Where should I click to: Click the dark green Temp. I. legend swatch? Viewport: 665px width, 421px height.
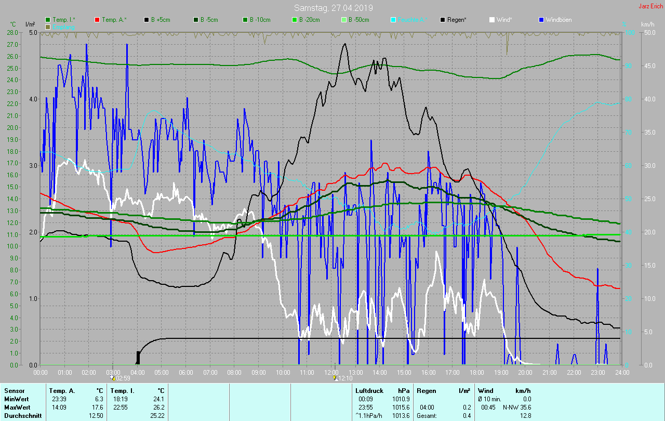pyautogui.click(x=48, y=20)
